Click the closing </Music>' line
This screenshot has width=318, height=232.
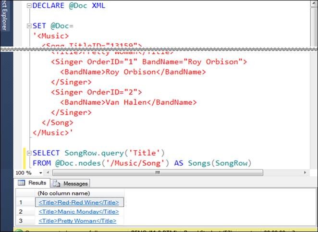click(53, 133)
